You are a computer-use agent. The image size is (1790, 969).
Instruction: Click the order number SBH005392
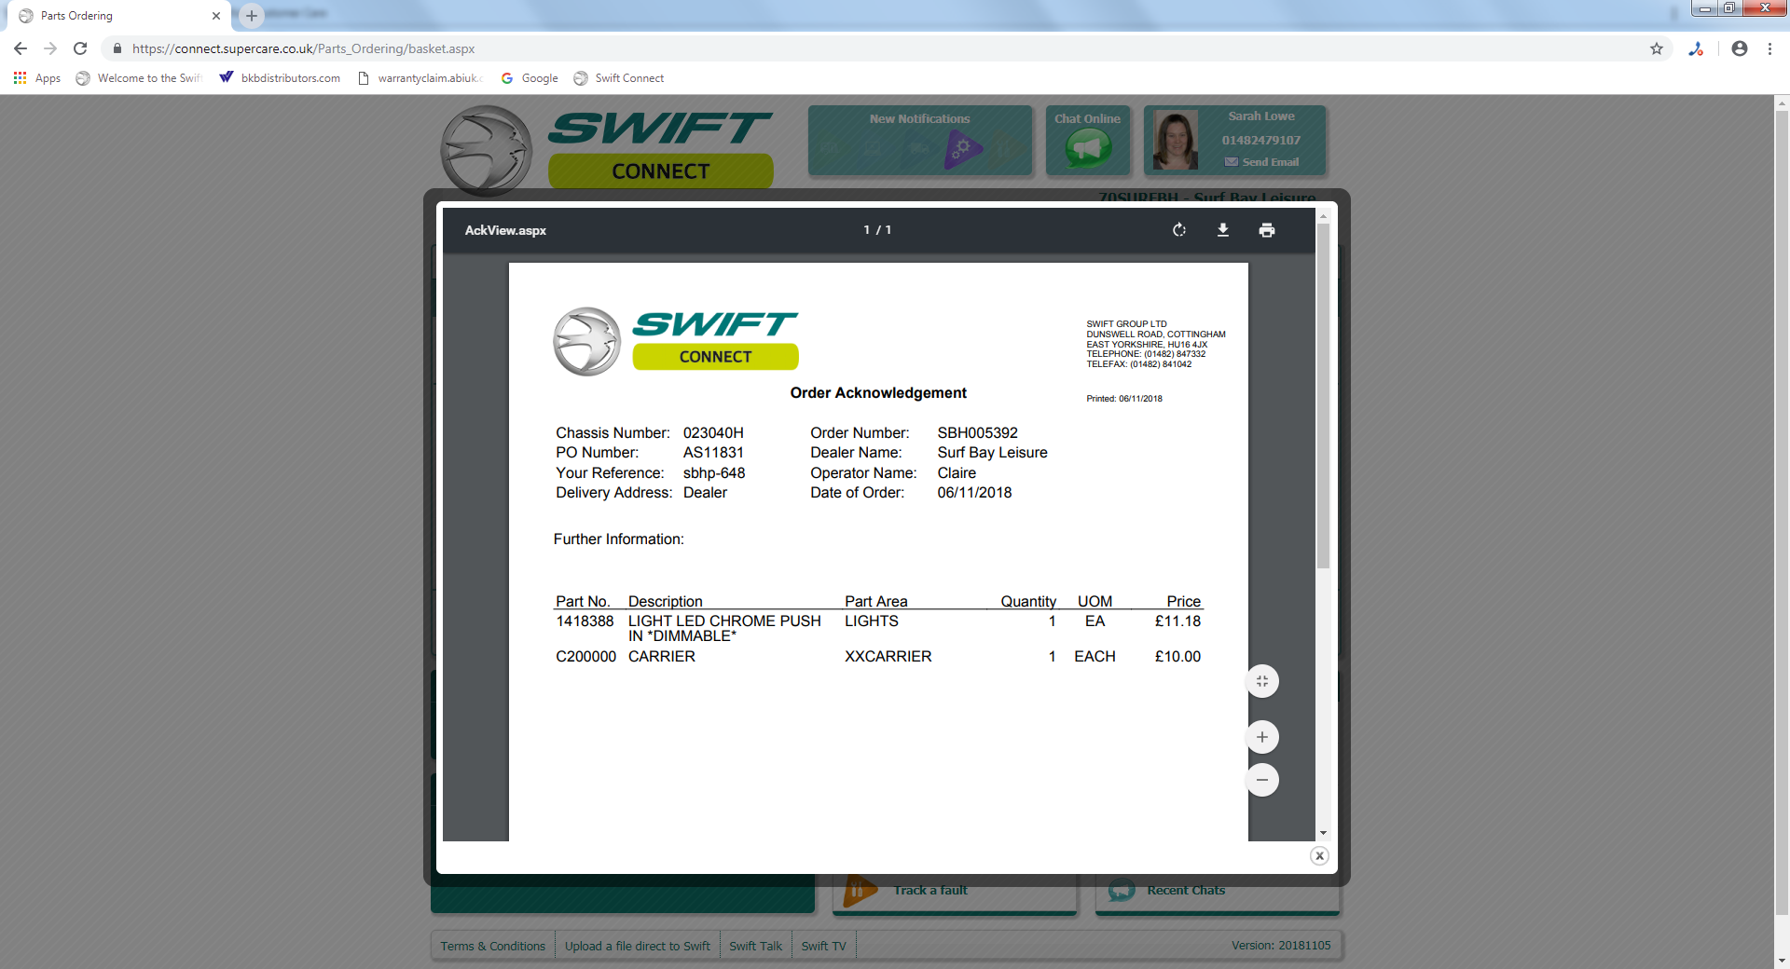pyautogui.click(x=978, y=433)
